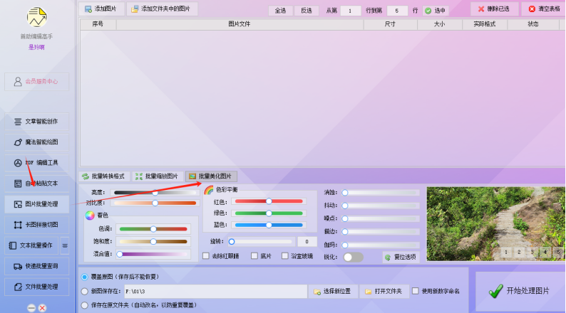Enable 底片 negative checkbox
Screen dimensions: 566x313
point(254,255)
